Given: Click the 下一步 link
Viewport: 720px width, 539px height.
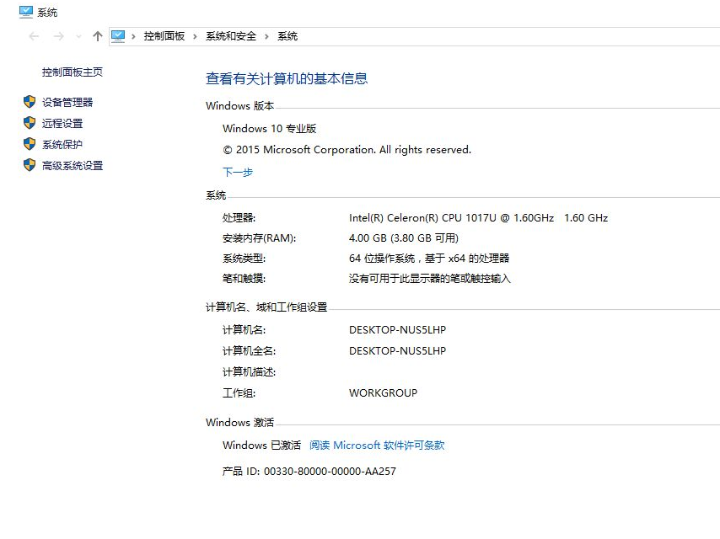Looking at the screenshot, I should [237, 171].
